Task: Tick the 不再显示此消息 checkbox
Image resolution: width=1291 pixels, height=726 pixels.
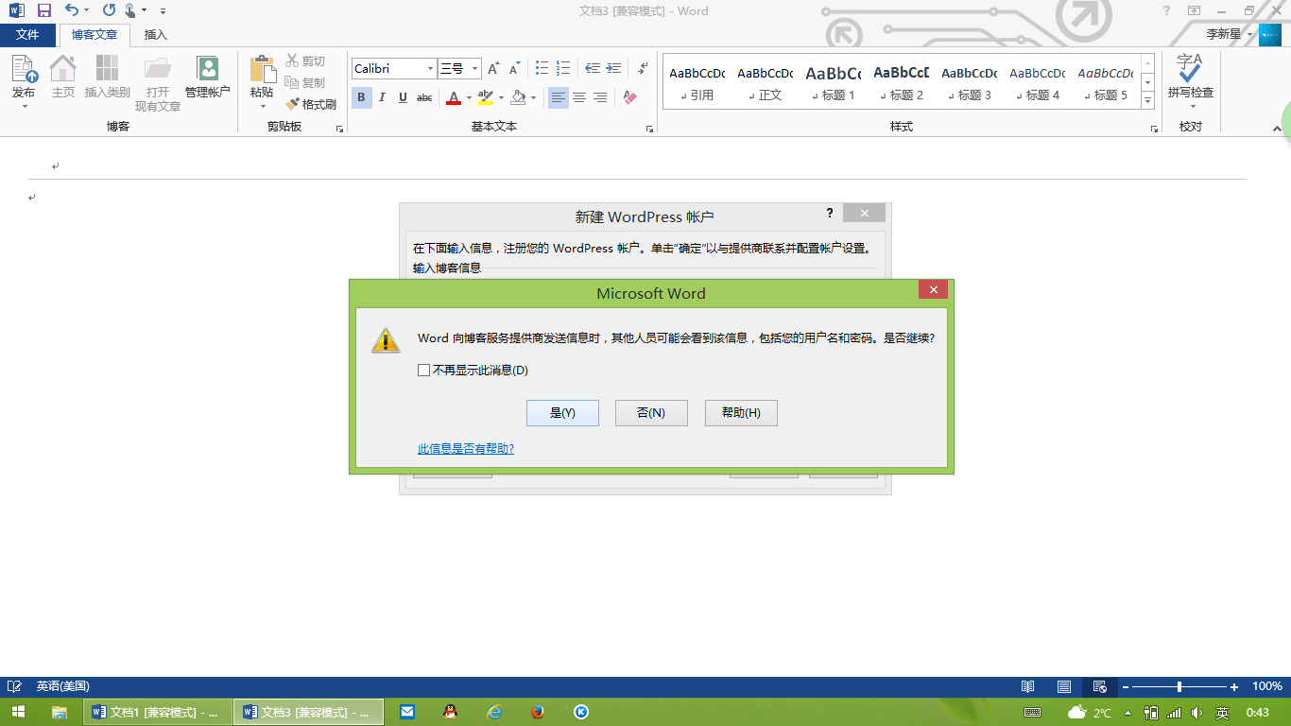Action: pos(423,371)
